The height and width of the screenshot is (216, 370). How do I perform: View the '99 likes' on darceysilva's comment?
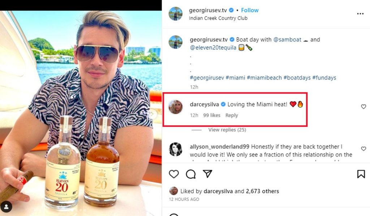coord(212,115)
